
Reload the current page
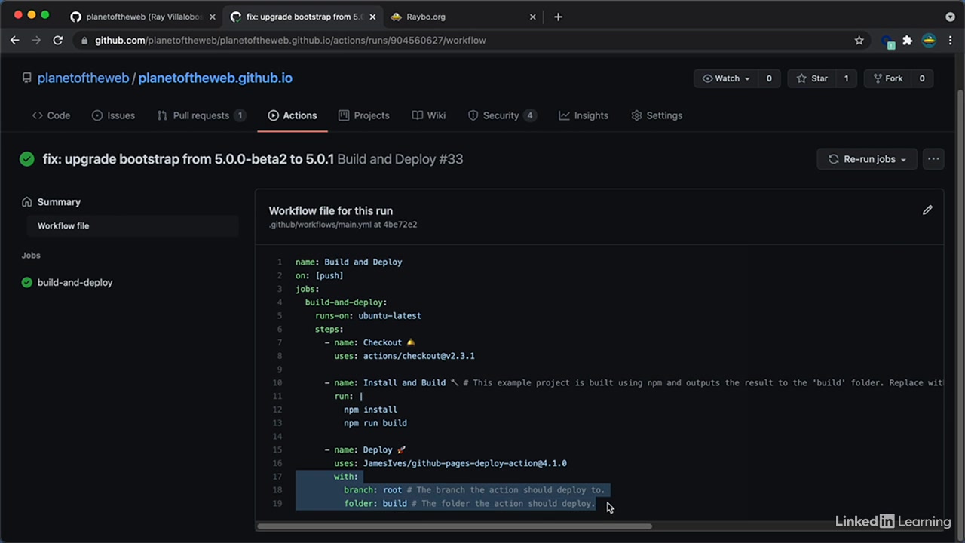point(58,41)
